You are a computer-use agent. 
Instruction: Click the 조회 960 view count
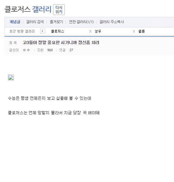click(x=45, y=50)
